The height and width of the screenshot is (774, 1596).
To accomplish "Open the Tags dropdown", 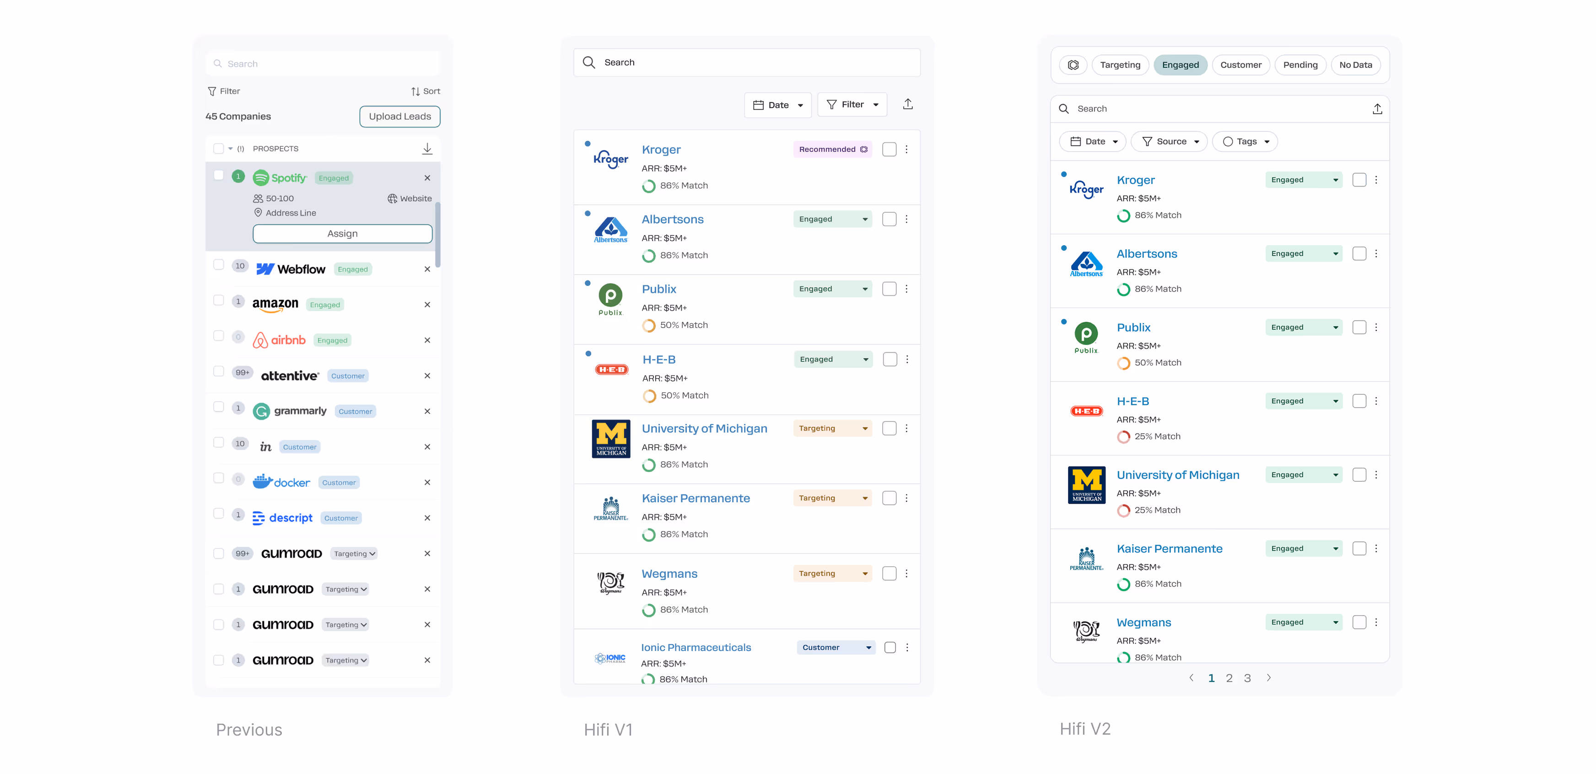I will [x=1245, y=142].
